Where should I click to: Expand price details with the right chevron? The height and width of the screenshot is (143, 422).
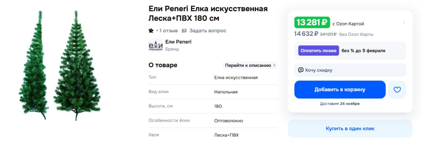tap(404, 22)
